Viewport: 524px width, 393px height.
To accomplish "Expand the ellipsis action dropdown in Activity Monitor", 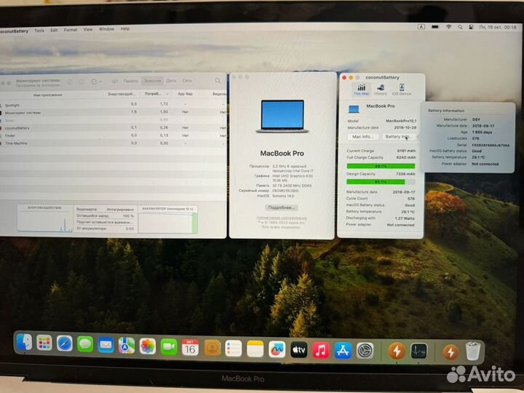I will coord(96,82).
